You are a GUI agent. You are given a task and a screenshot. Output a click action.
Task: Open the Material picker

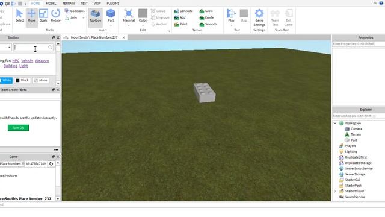pyautogui.click(x=129, y=15)
